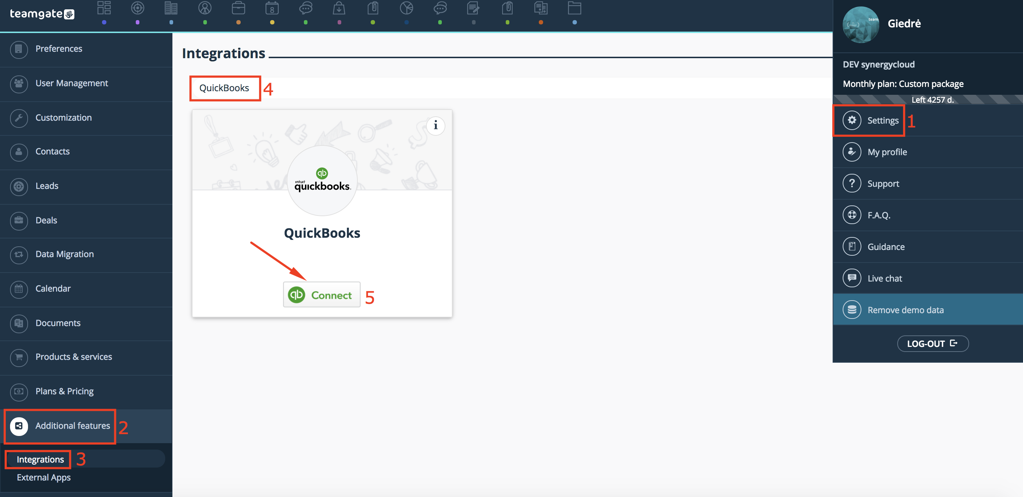Open Documents settings in sidebar
This screenshot has height=497, width=1023.
[86, 324]
